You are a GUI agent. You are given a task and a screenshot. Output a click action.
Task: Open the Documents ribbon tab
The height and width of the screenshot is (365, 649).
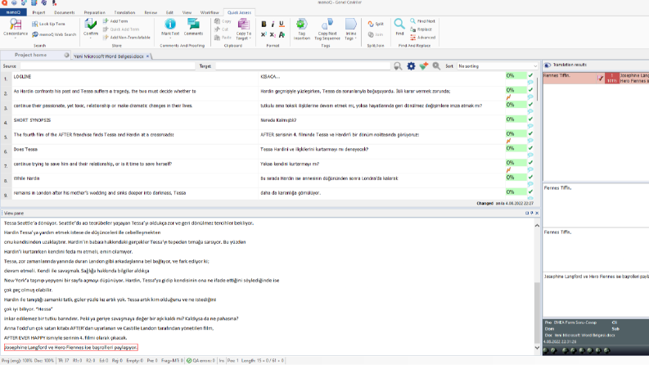pos(65,12)
